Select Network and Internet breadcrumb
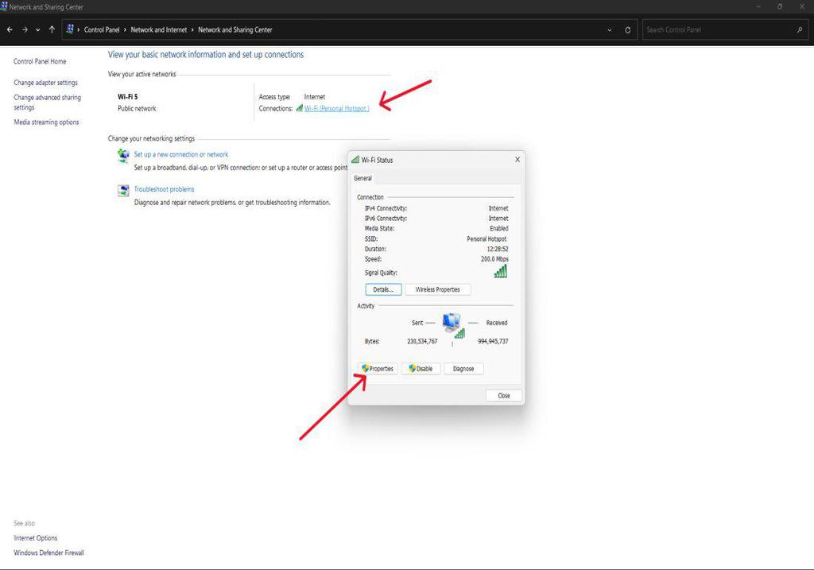Screen dimensions: 814x570 click(158, 30)
